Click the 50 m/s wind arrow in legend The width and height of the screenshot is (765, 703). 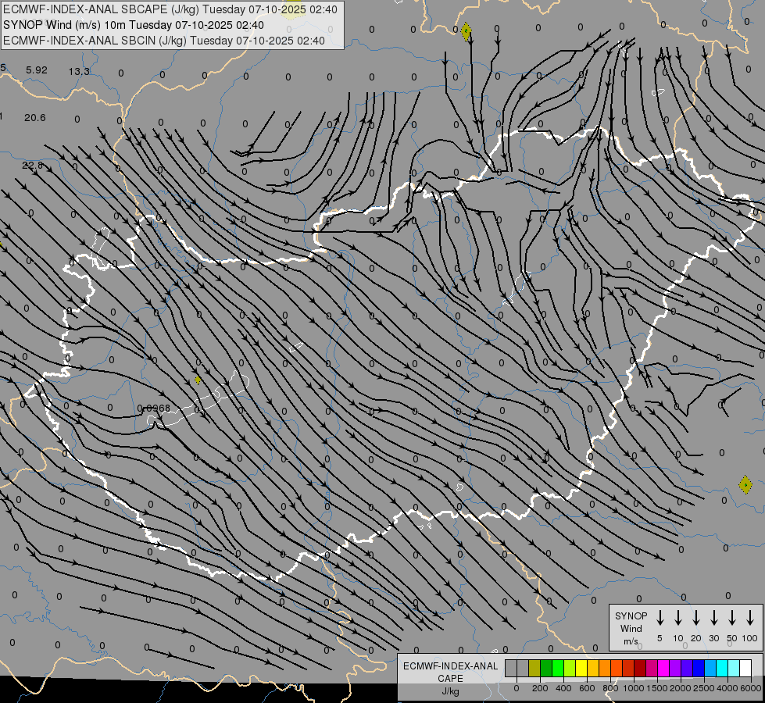pos(732,618)
